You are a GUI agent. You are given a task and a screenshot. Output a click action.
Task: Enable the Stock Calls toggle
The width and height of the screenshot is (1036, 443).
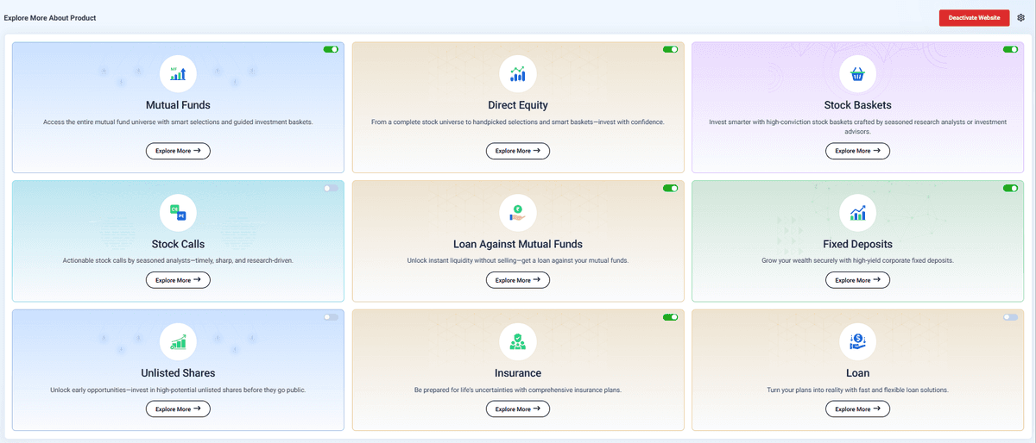(331, 188)
